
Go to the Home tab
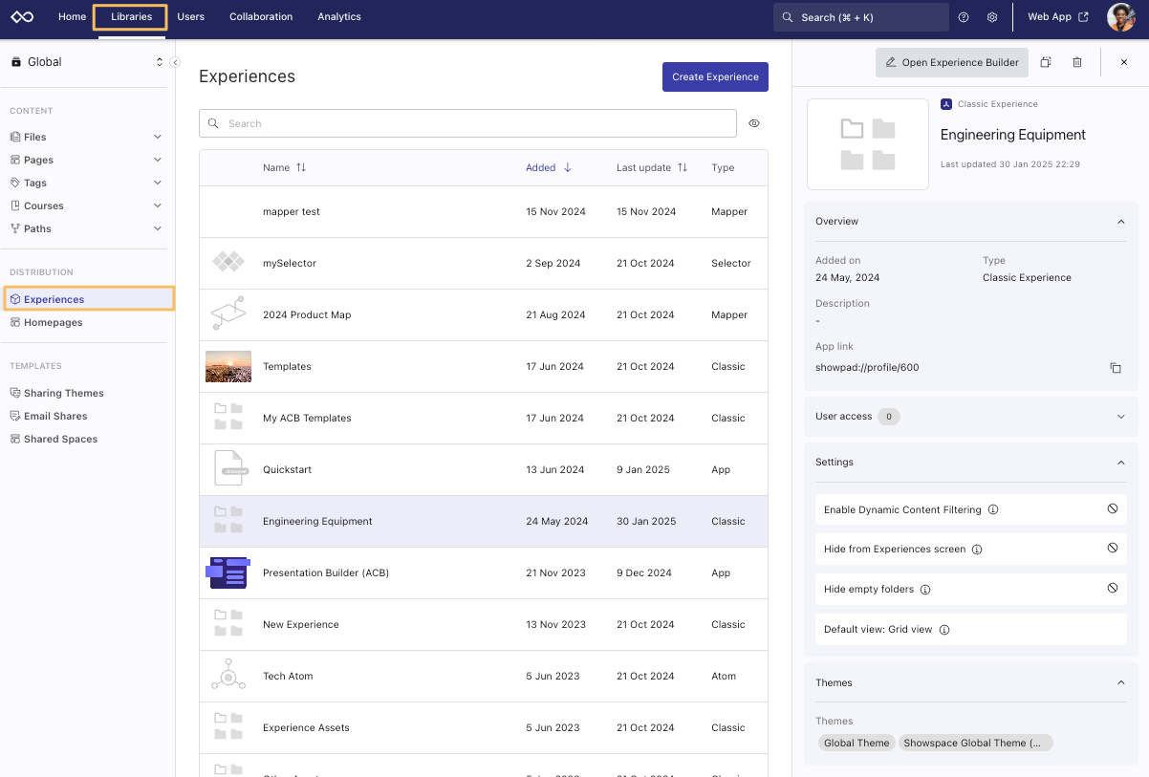72,17
